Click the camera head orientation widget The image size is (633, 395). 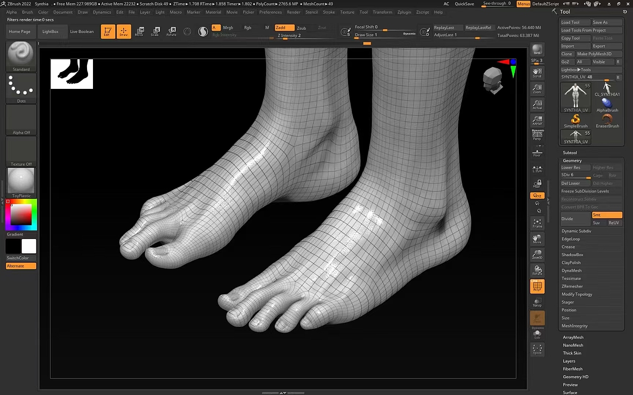click(x=494, y=81)
